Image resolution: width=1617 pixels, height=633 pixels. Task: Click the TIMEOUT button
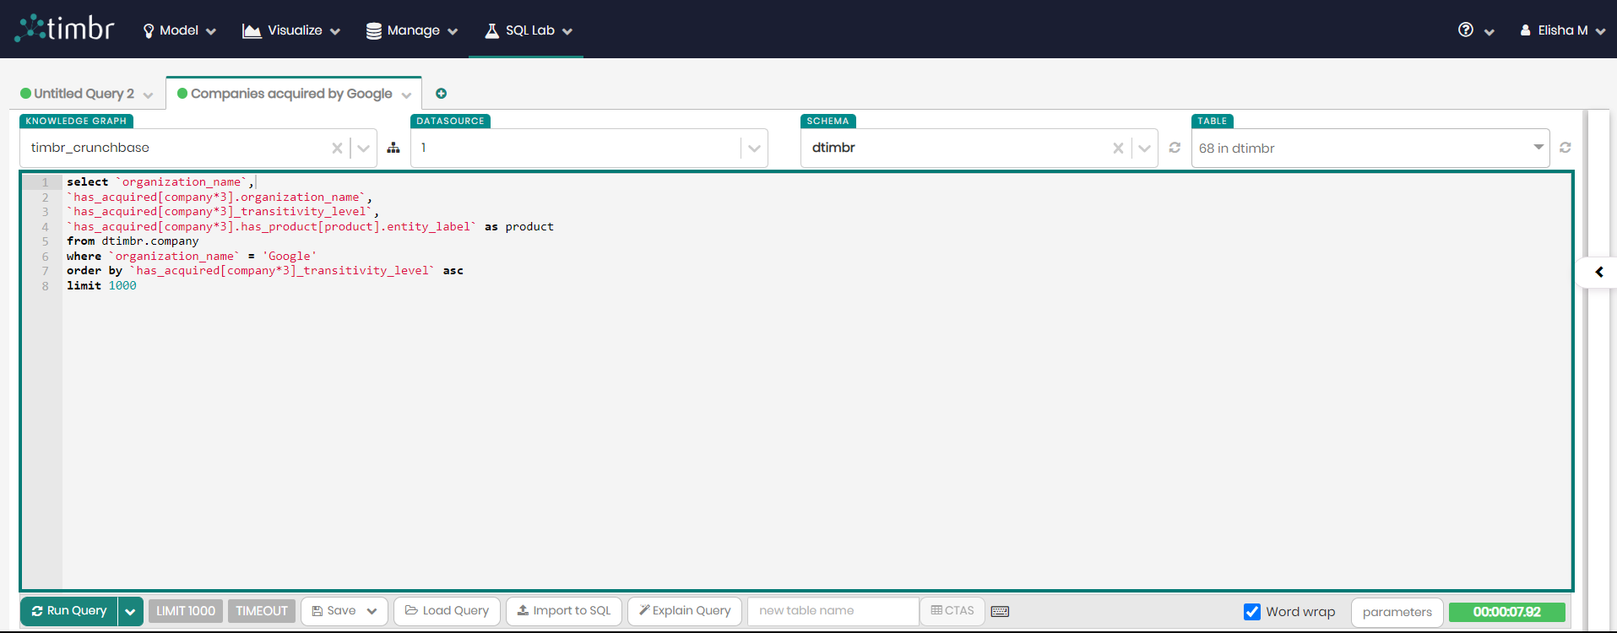click(x=262, y=611)
